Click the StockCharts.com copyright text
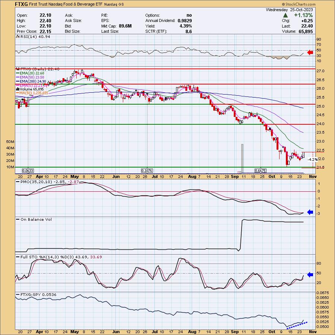 [x=299, y=4]
